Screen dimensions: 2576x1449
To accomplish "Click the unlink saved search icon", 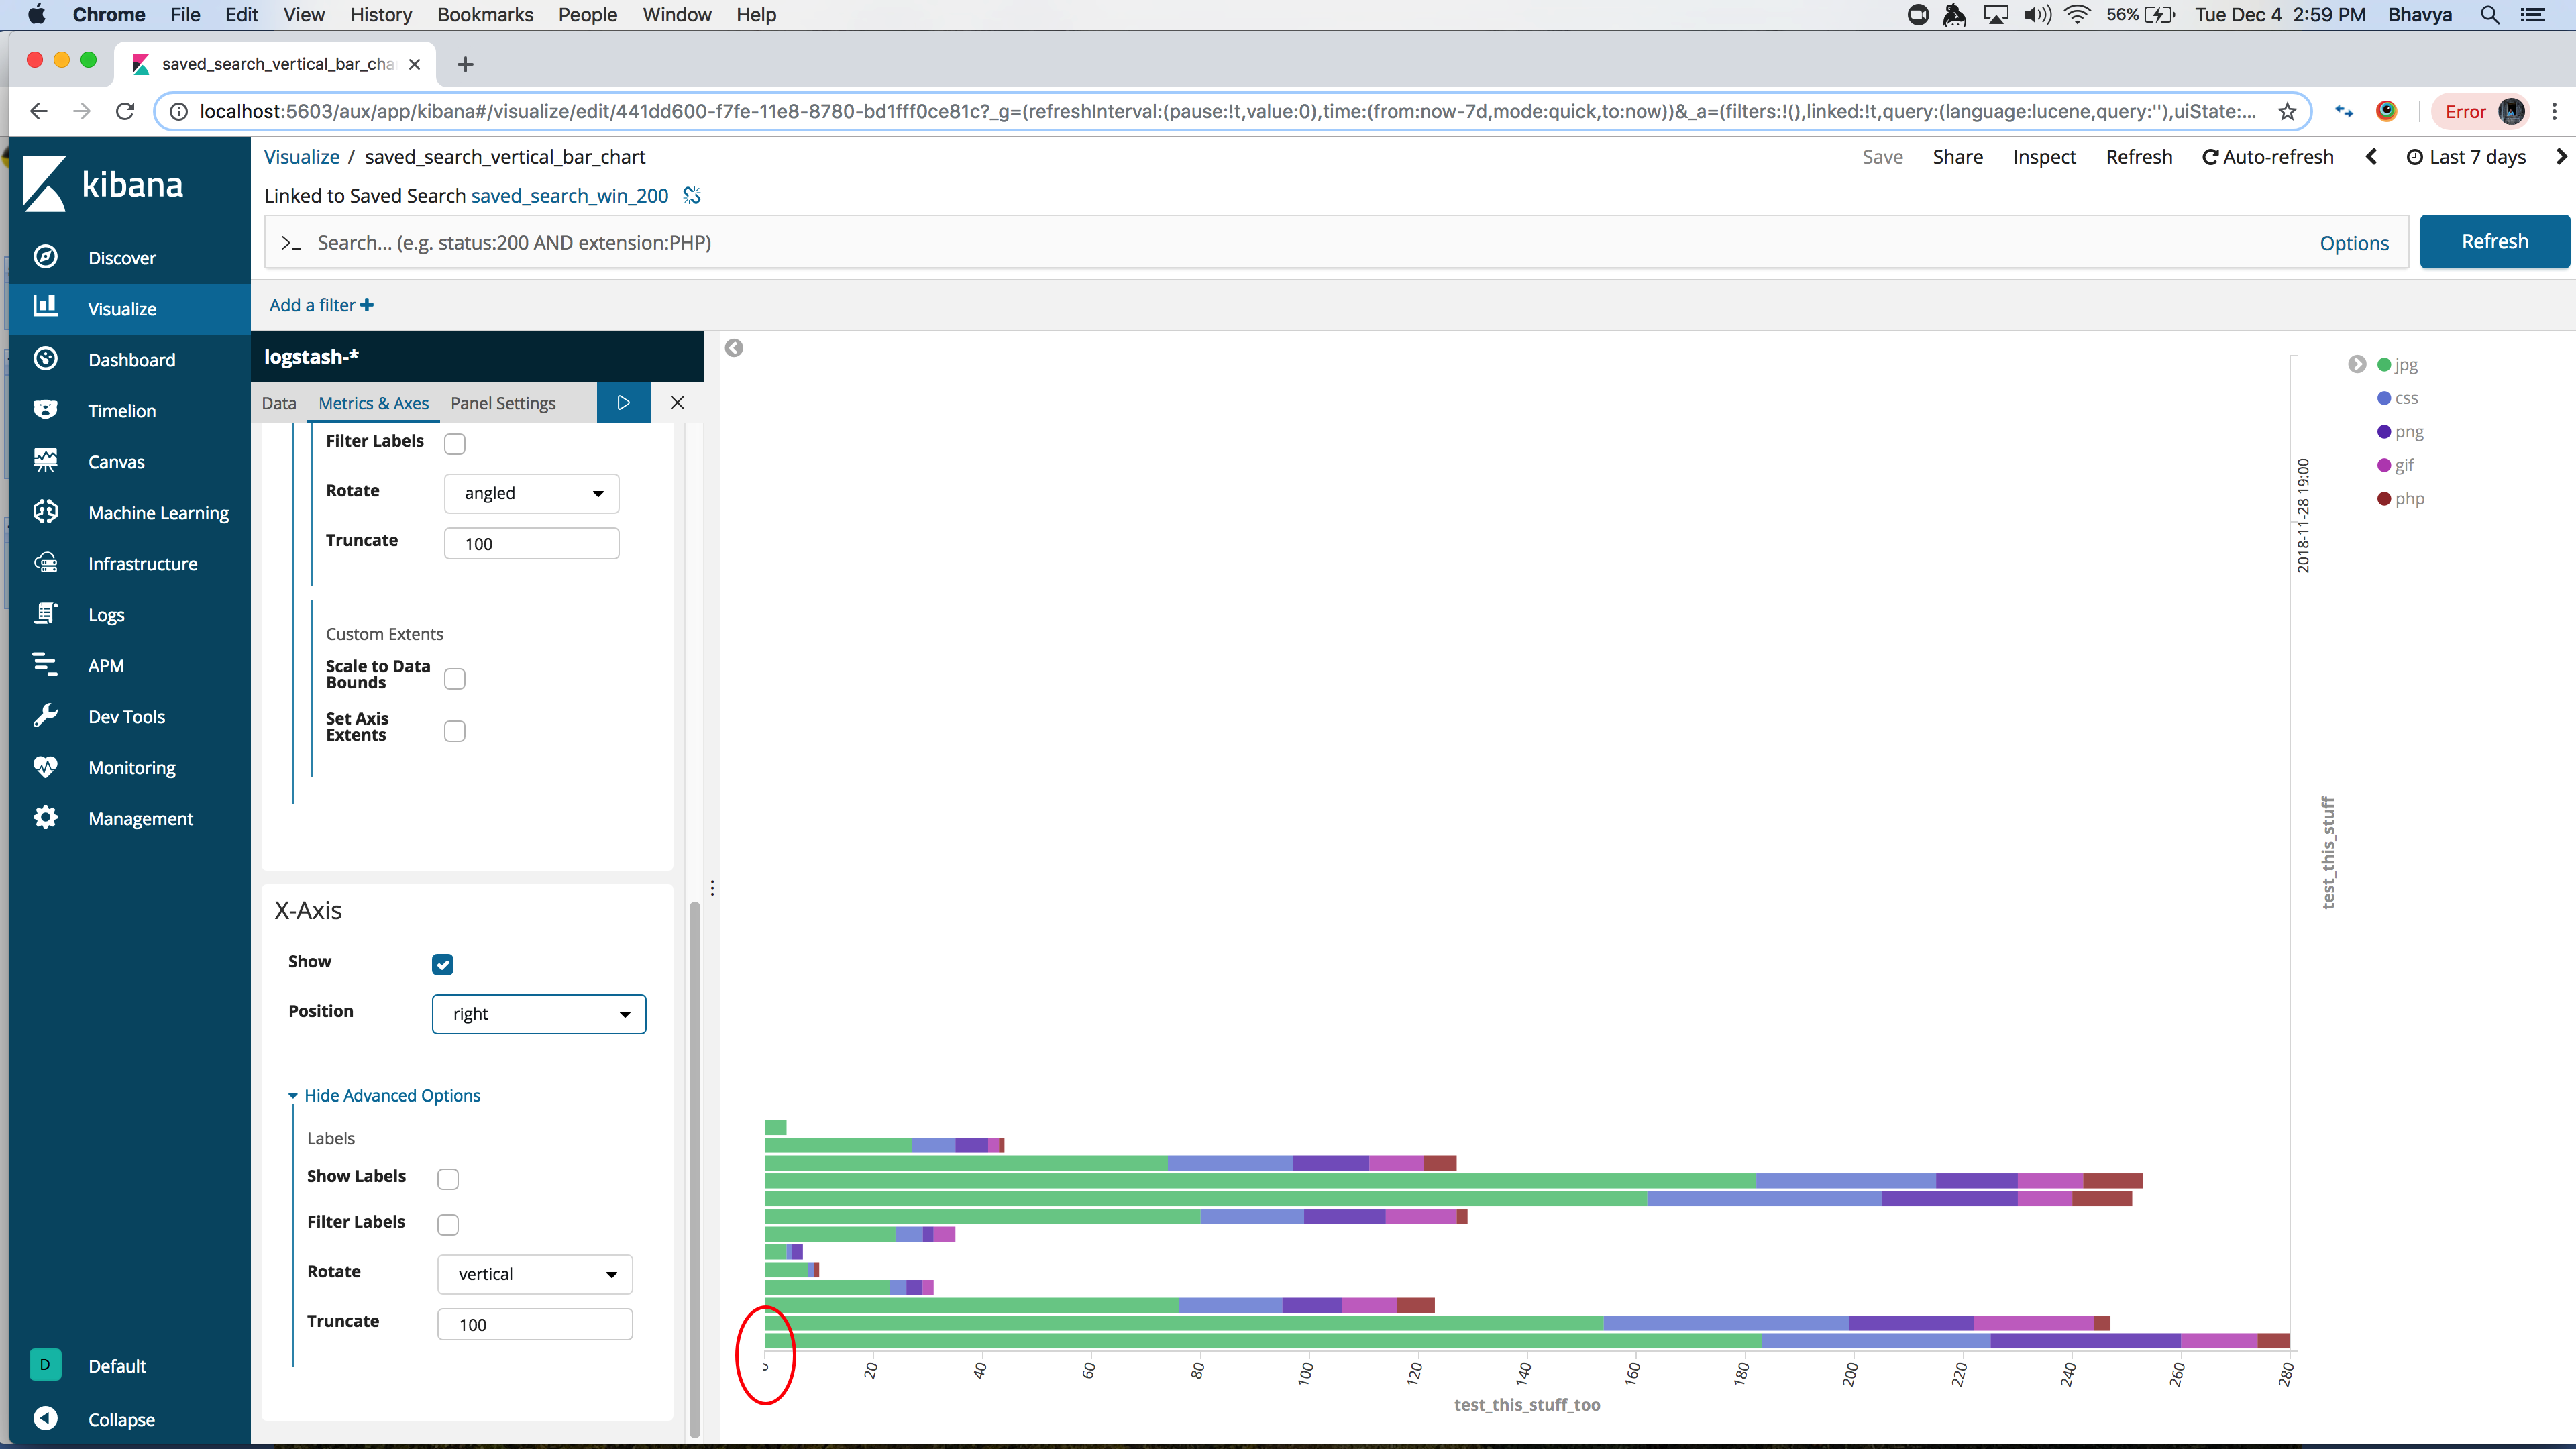I will point(692,196).
